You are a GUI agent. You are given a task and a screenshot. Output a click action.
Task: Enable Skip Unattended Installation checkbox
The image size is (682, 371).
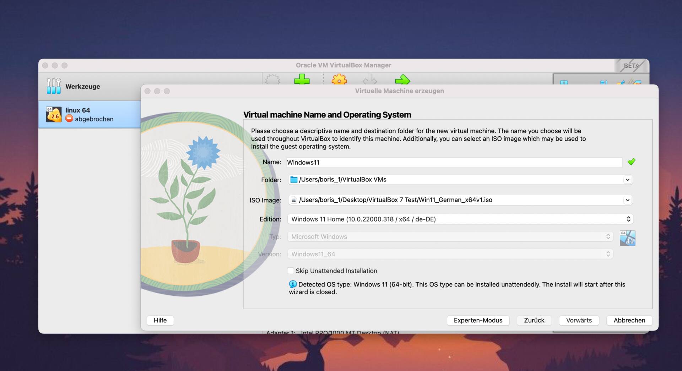(x=291, y=271)
